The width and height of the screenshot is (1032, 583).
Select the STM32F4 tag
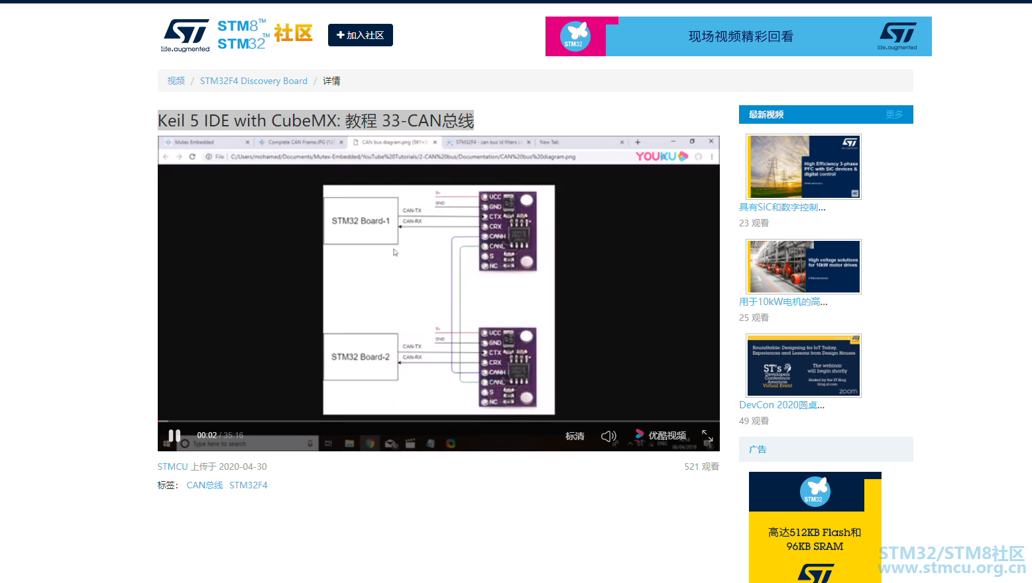point(249,485)
